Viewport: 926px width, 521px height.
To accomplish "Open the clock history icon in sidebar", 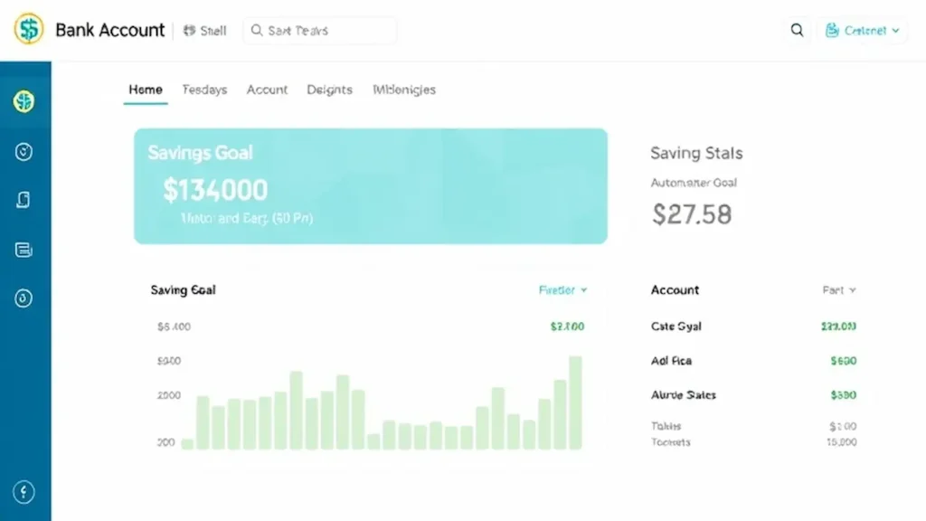I will pyautogui.click(x=23, y=150).
